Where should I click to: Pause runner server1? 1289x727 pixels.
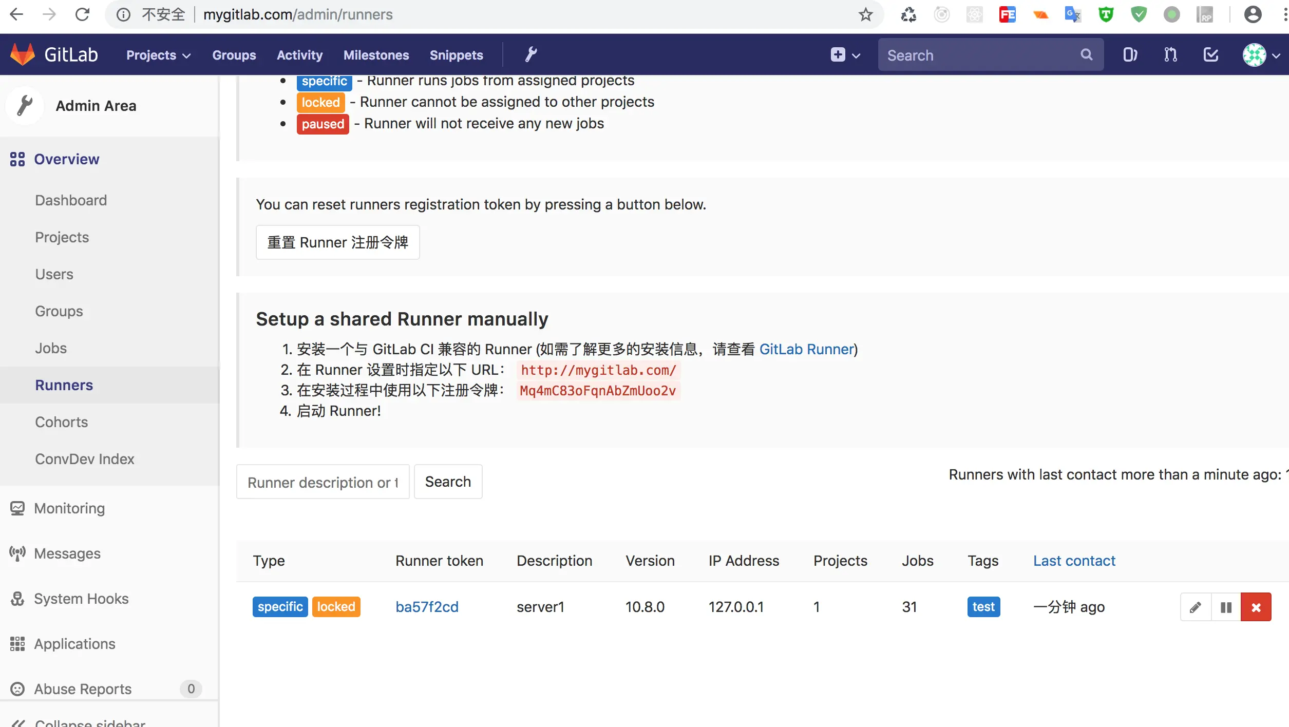tap(1226, 607)
